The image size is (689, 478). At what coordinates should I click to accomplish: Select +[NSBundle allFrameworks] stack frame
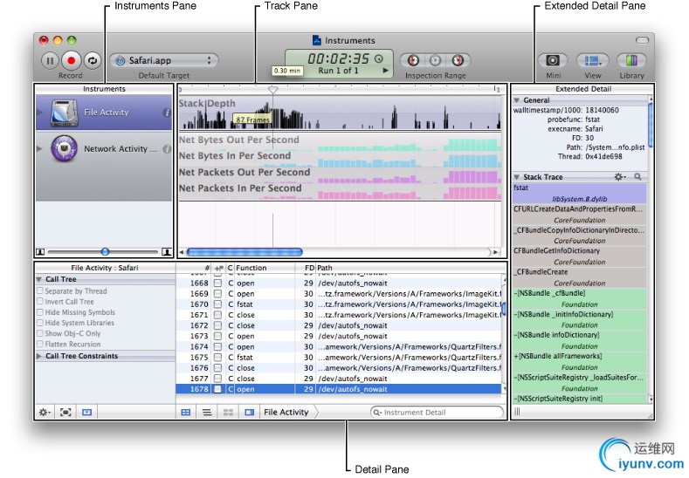click(x=580, y=362)
